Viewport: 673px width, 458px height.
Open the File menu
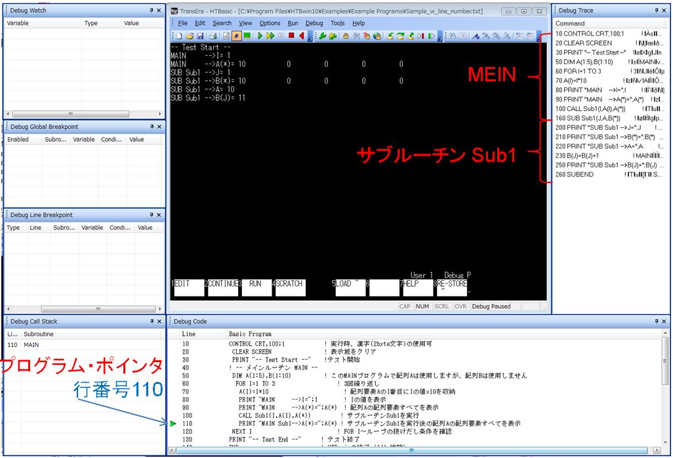point(183,23)
